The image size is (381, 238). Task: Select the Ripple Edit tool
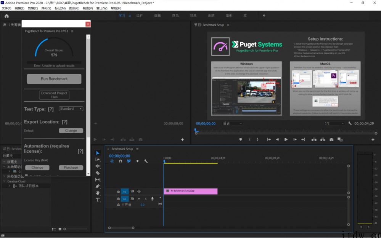(98, 166)
